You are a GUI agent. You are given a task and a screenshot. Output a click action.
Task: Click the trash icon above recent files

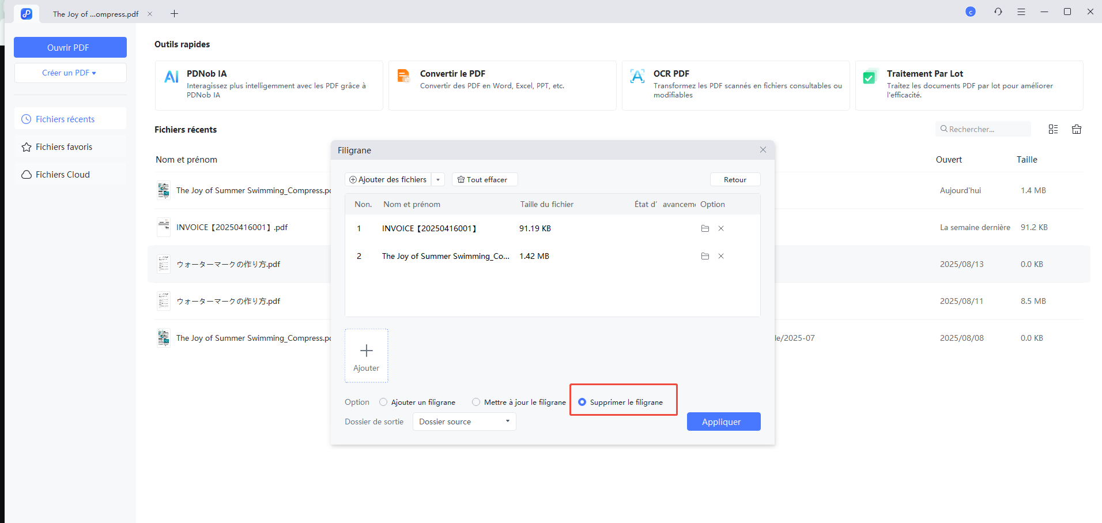click(x=1076, y=129)
